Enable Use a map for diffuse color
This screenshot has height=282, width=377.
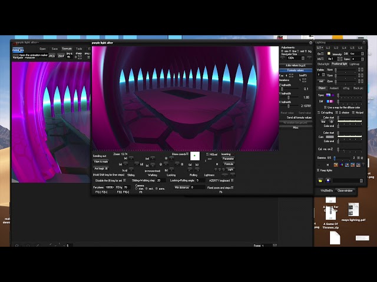325,108
